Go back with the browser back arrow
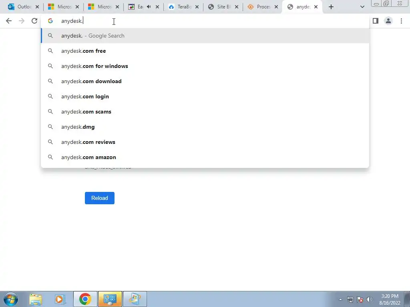 pyautogui.click(x=9, y=21)
